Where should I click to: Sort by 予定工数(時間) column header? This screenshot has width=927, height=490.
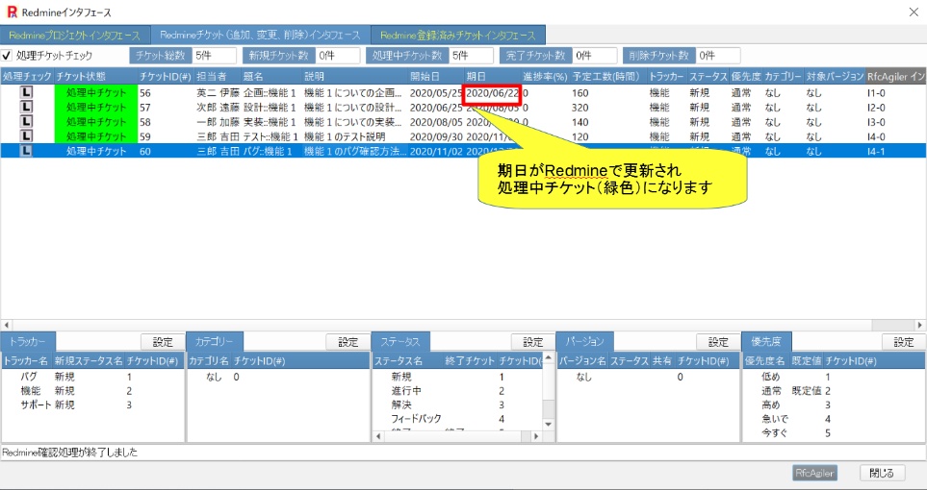(606, 77)
